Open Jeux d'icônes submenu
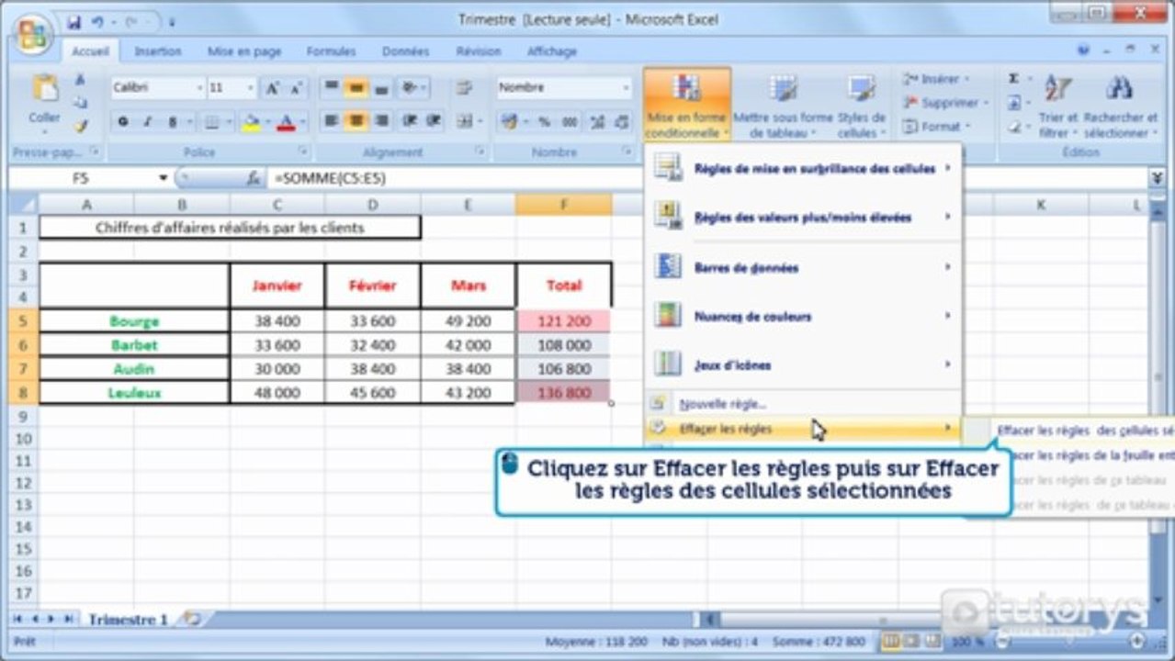The height and width of the screenshot is (661, 1175). [x=803, y=364]
